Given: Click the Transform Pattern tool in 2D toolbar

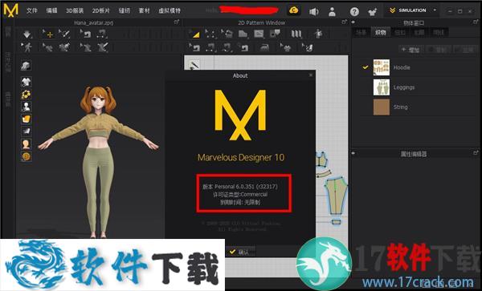Looking at the screenshot, I should 227,34.
